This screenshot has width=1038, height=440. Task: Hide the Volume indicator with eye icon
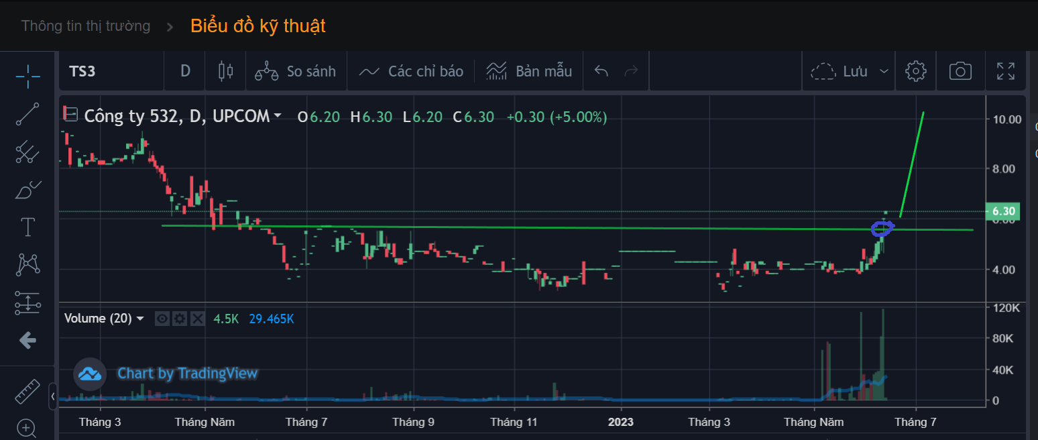pos(162,319)
